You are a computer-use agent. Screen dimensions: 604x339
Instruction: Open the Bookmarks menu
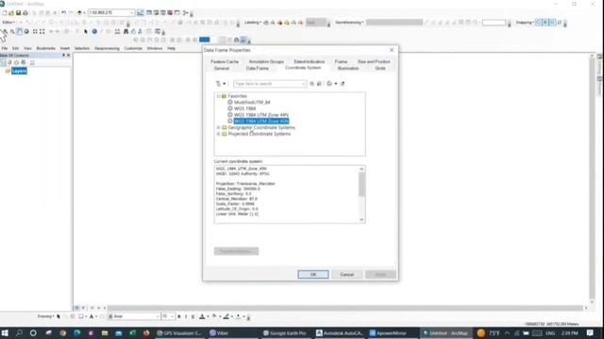point(46,48)
